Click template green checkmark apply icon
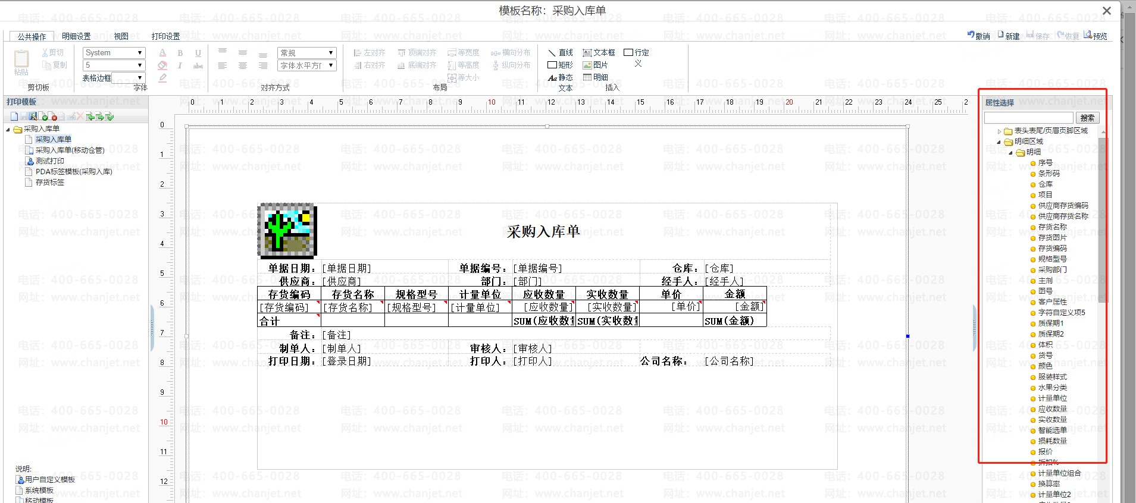The image size is (1136, 503). pos(109,117)
